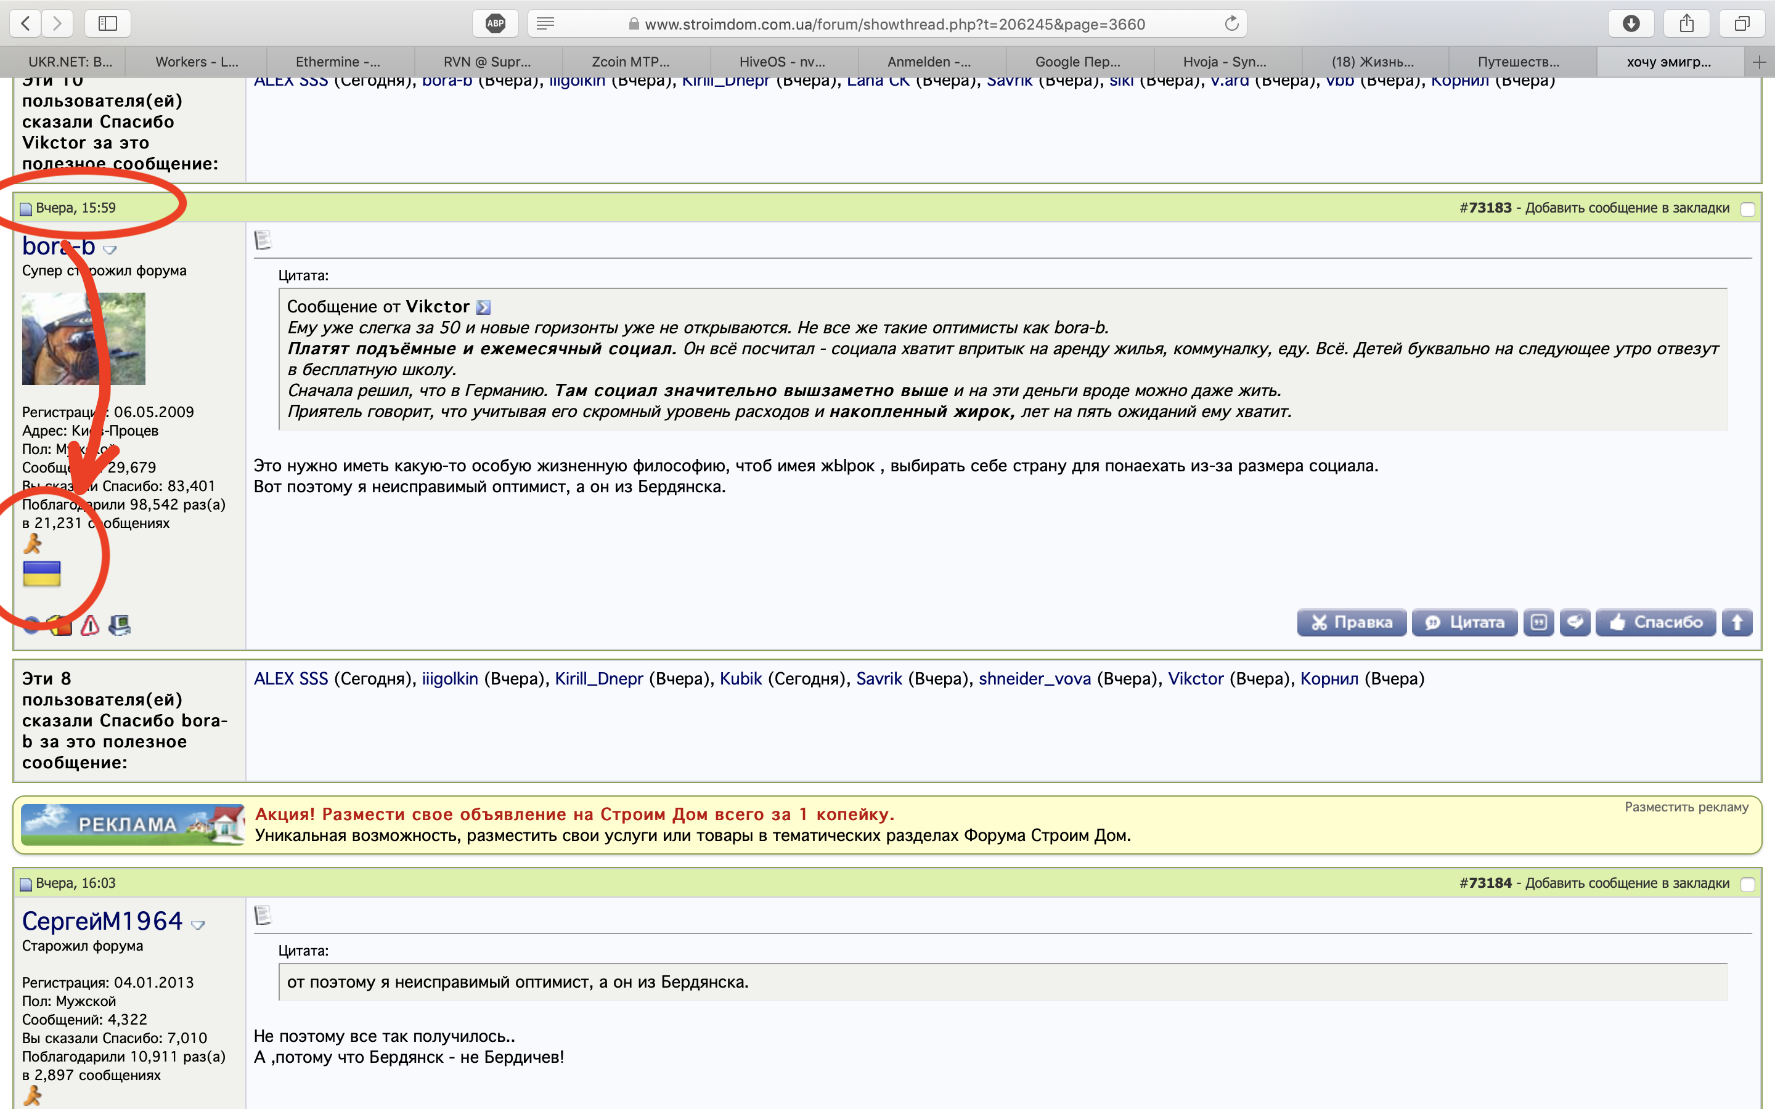Viewport: 1775px width, 1109px height.
Task: Click bora-b's orange AIM messenger icon
Action: pos(33,543)
